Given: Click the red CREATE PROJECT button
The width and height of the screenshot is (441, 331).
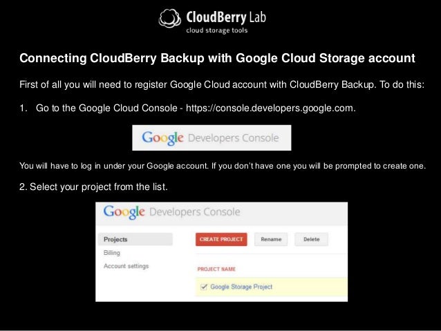Looking at the screenshot, I should [x=221, y=239].
